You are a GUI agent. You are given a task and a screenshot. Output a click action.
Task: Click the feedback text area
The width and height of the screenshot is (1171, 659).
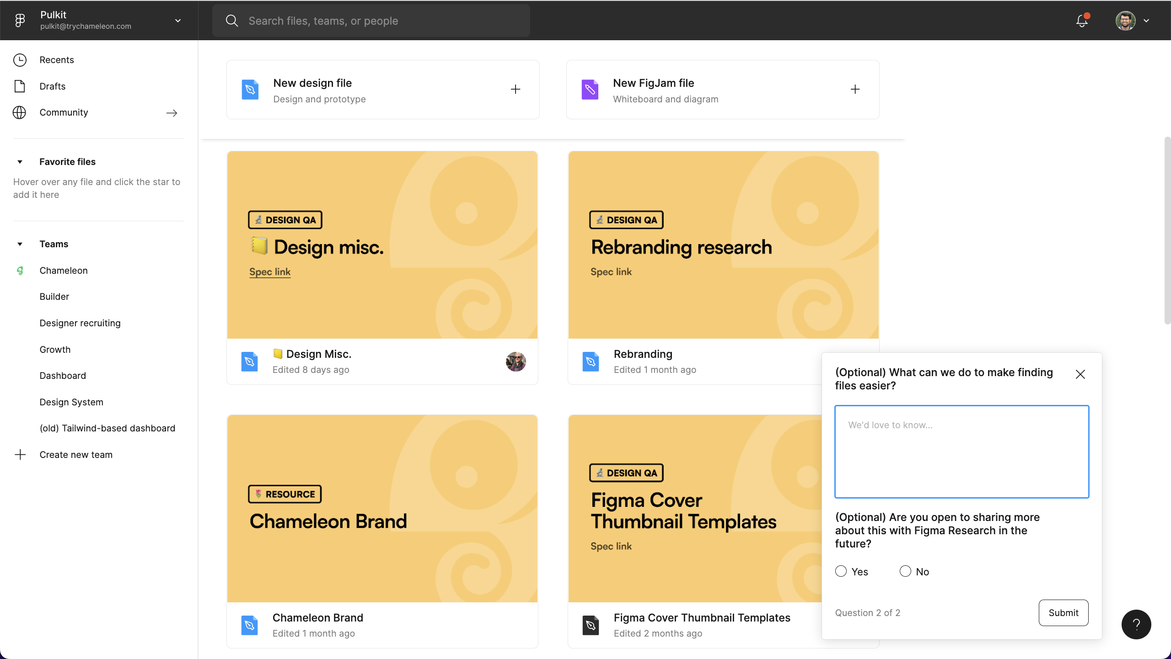click(x=962, y=452)
